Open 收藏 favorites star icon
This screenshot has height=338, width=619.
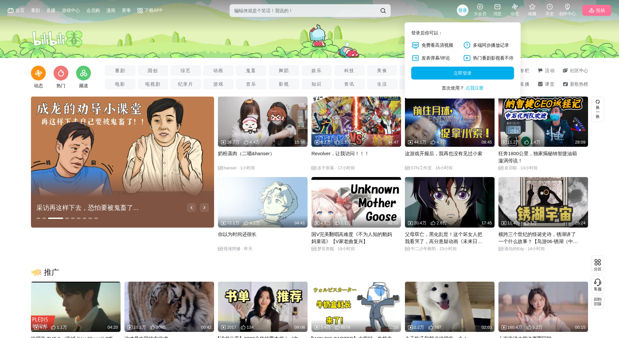point(532,10)
